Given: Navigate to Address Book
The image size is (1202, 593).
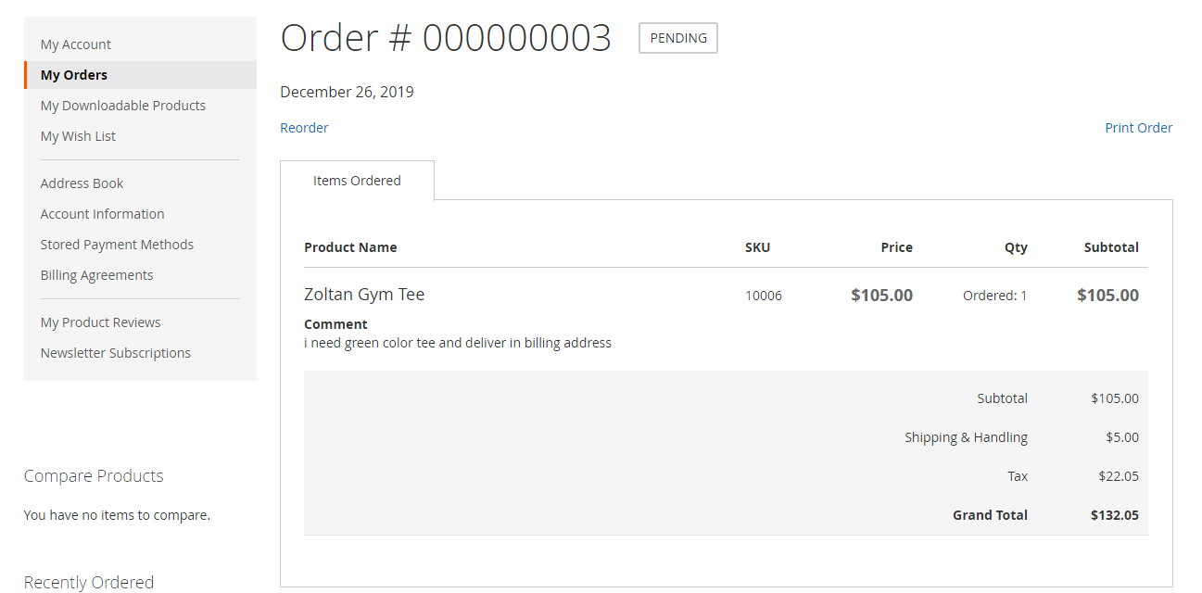Looking at the screenshot, I should click(x=82, y=183).
